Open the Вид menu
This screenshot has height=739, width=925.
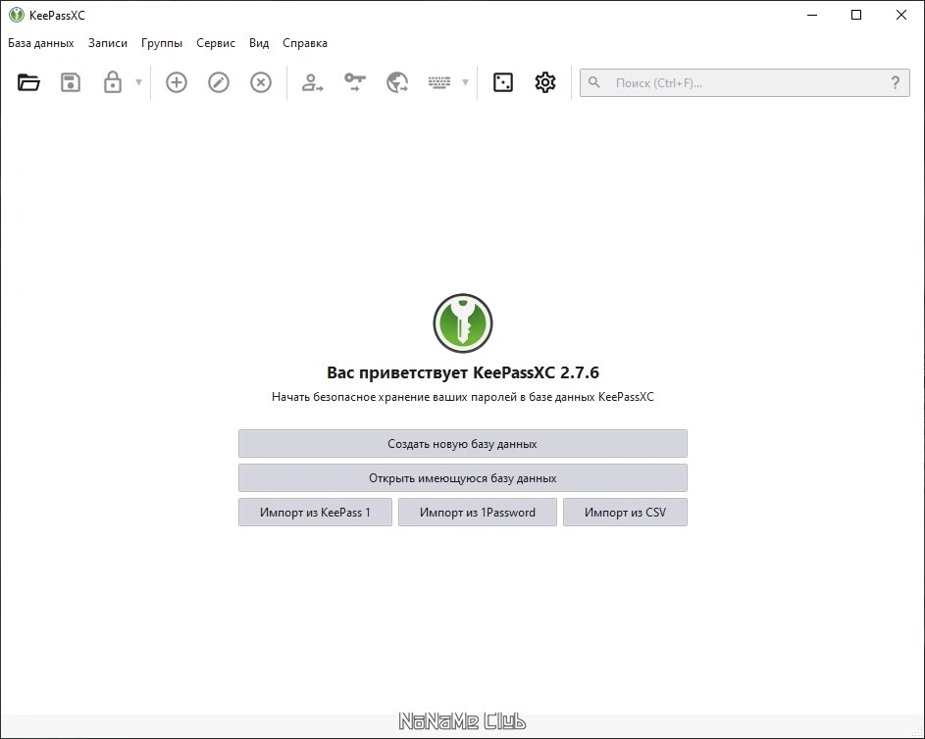[259, 43]
